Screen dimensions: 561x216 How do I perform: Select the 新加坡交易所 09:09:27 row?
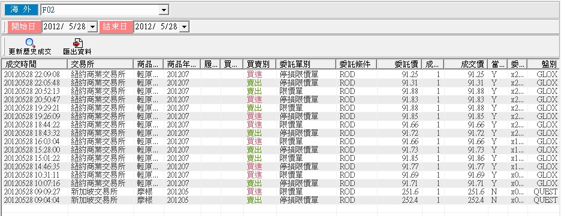[280, 191]
